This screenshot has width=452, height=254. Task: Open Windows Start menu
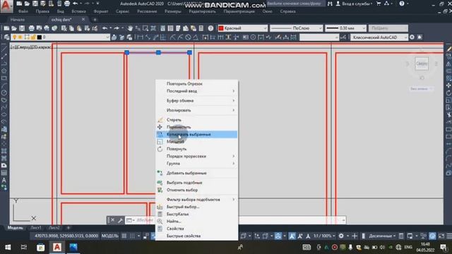8,248
